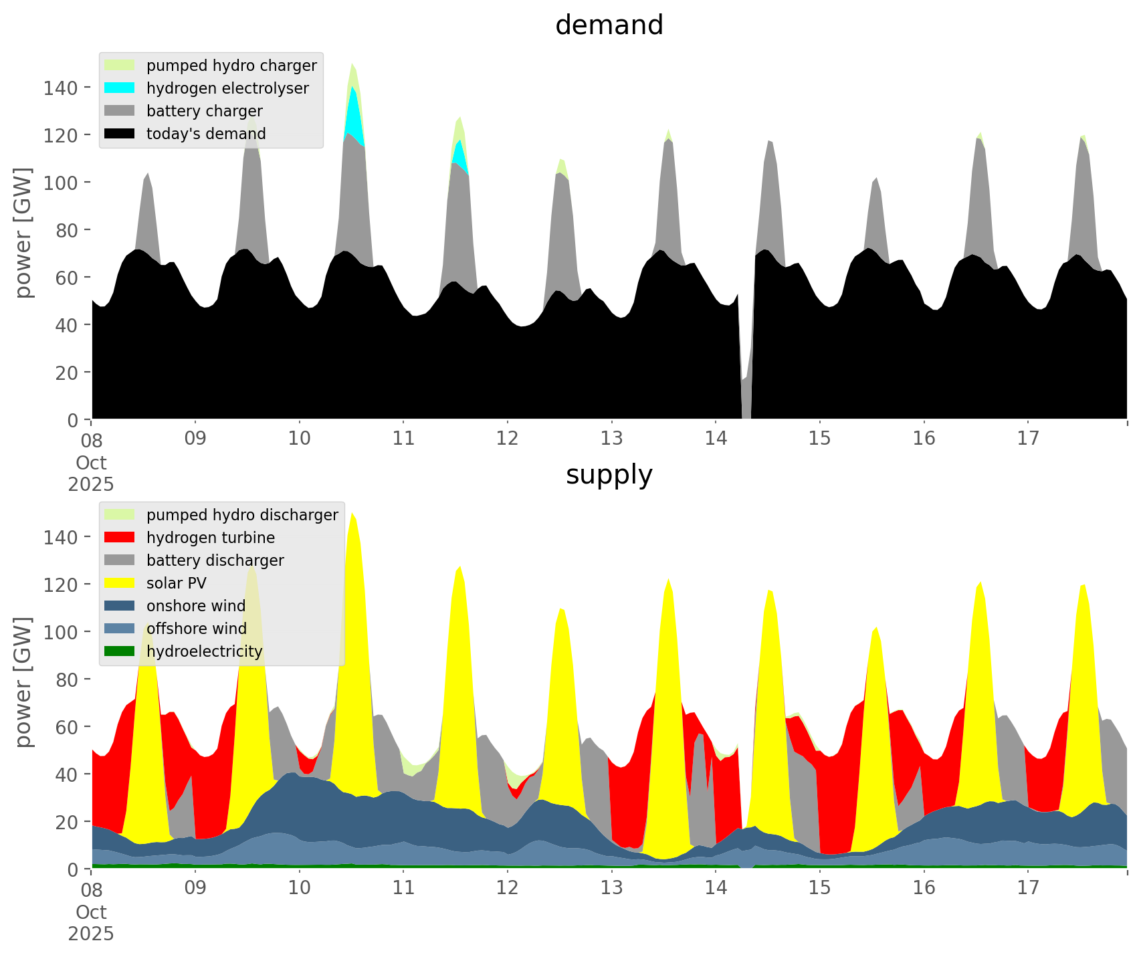Select the 'pumped hydro charger' legend label
The width and height of the screenshot is (1141, 957).
231,66
